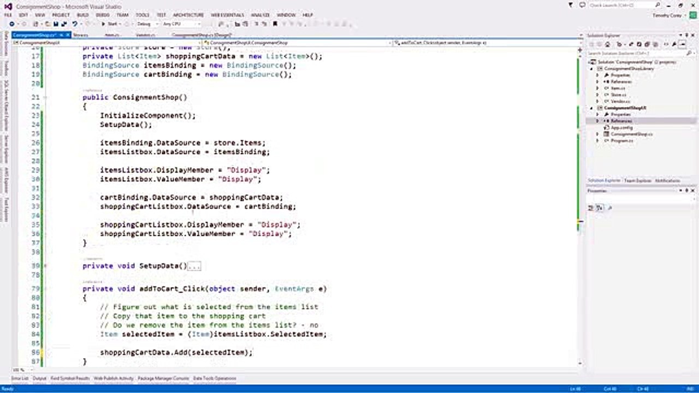Open the ARCHITECTURE menu

[x=188, y=15]
